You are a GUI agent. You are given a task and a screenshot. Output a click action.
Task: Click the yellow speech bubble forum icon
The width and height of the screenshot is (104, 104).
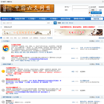tap(3, 71)
